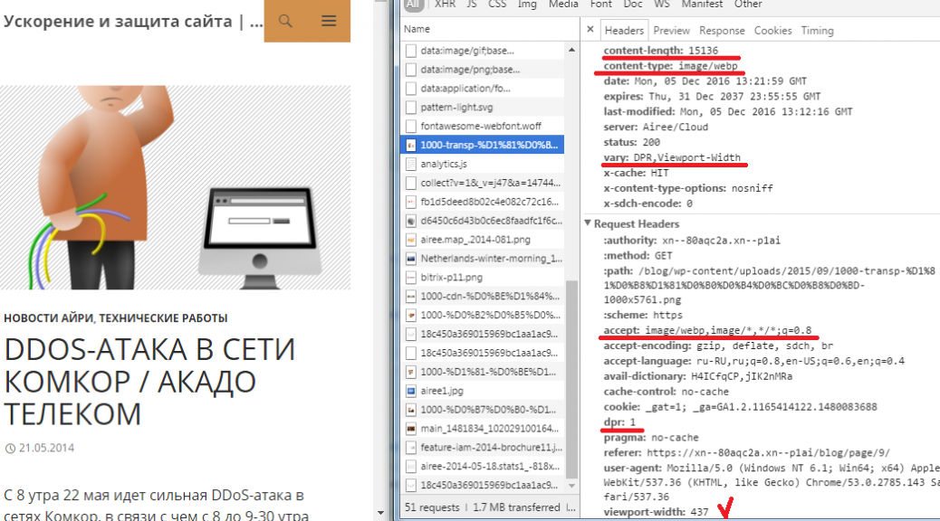Click the image icon beside bitrix-p11.png
Image resolution: width=940 pixels, height=521 pixels.
click(x=411, y=277)
